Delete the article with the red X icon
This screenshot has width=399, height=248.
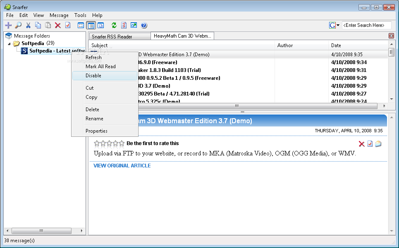pyautogui.click(x=362, y=144)
